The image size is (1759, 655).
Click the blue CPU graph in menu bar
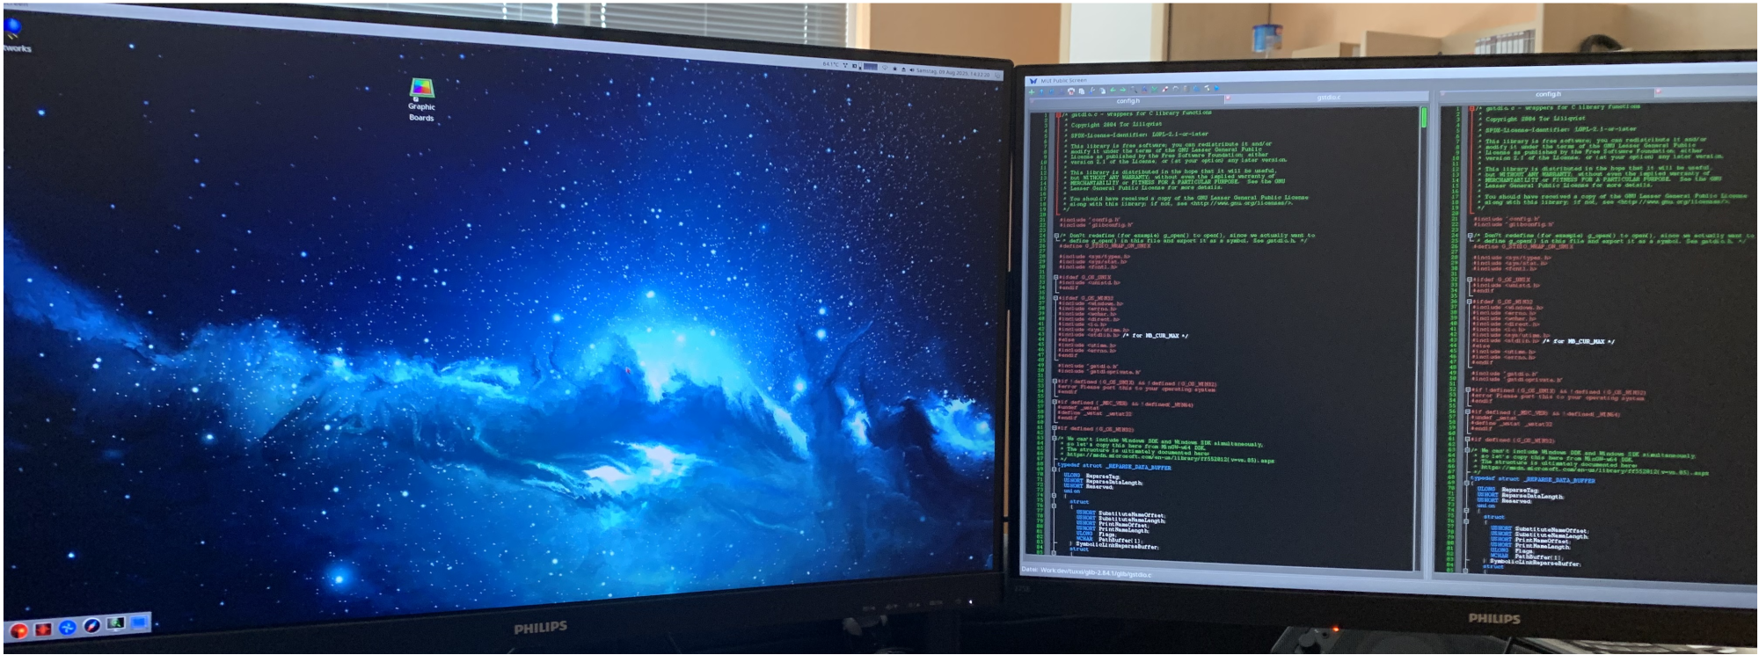pyautogui.click(x=871, y=67)
